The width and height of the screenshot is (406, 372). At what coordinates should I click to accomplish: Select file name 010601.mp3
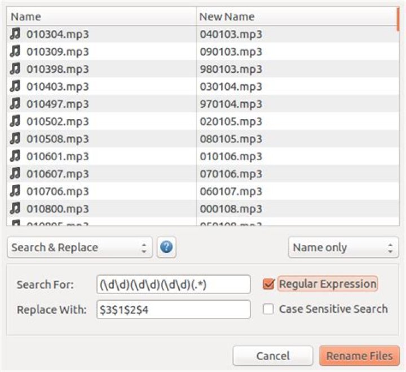[58, 156]
